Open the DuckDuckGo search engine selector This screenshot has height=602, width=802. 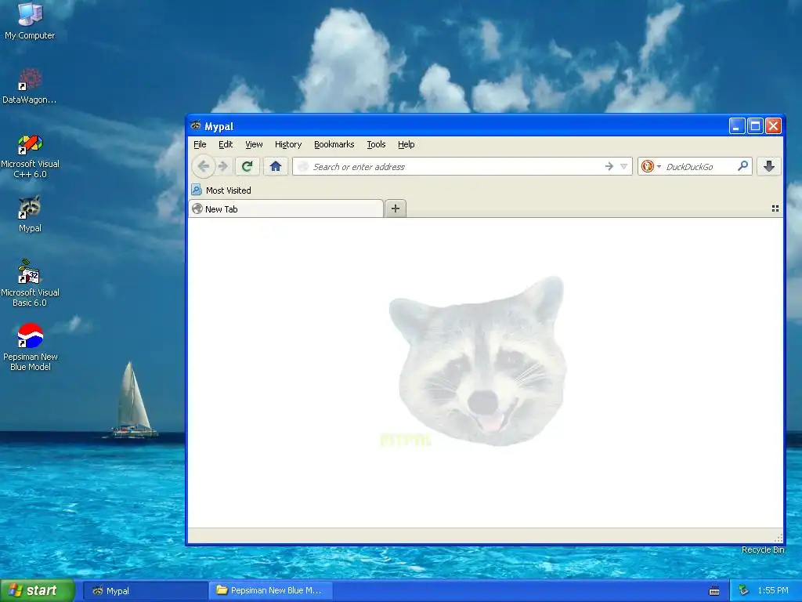coord(651,166)
